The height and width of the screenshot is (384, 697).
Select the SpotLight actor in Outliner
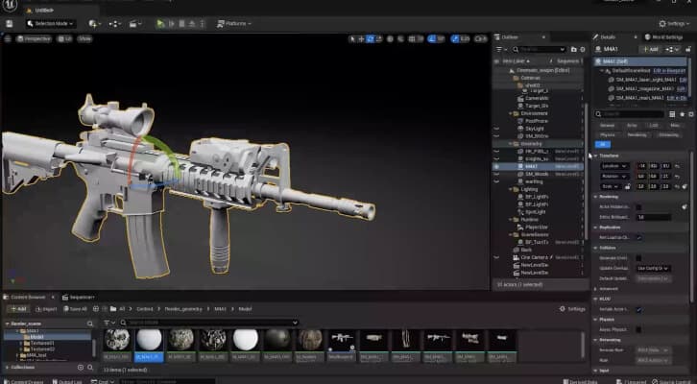(x=535, y=212)
